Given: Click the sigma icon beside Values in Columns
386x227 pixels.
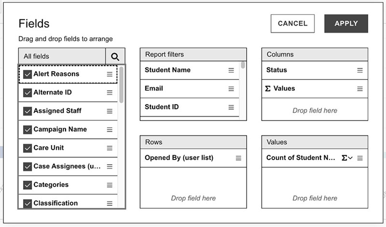Looking at the screenshot, I should coord(268,89).
